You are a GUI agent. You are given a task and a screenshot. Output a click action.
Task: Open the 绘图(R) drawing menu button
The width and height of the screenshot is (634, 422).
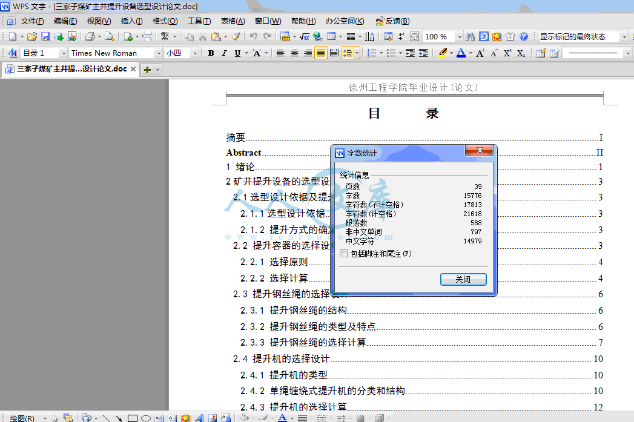click(22, 418)
